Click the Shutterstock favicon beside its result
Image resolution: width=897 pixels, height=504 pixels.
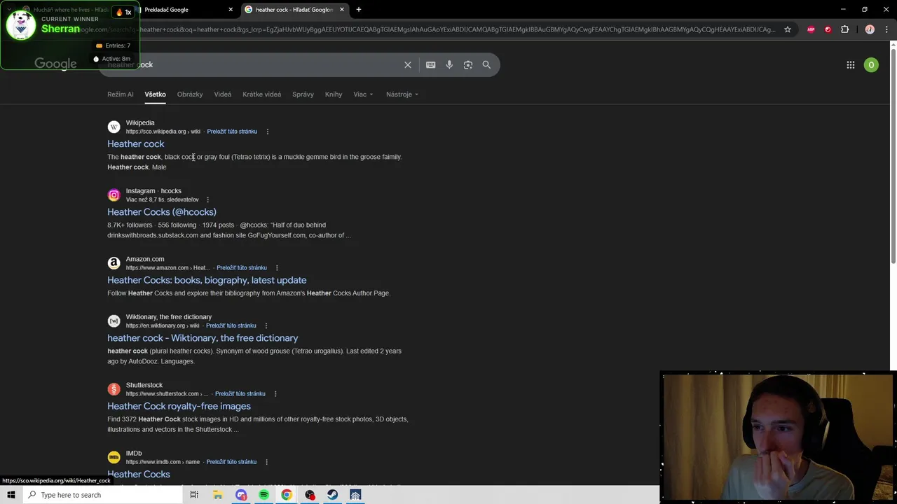[x=114, y=389]
